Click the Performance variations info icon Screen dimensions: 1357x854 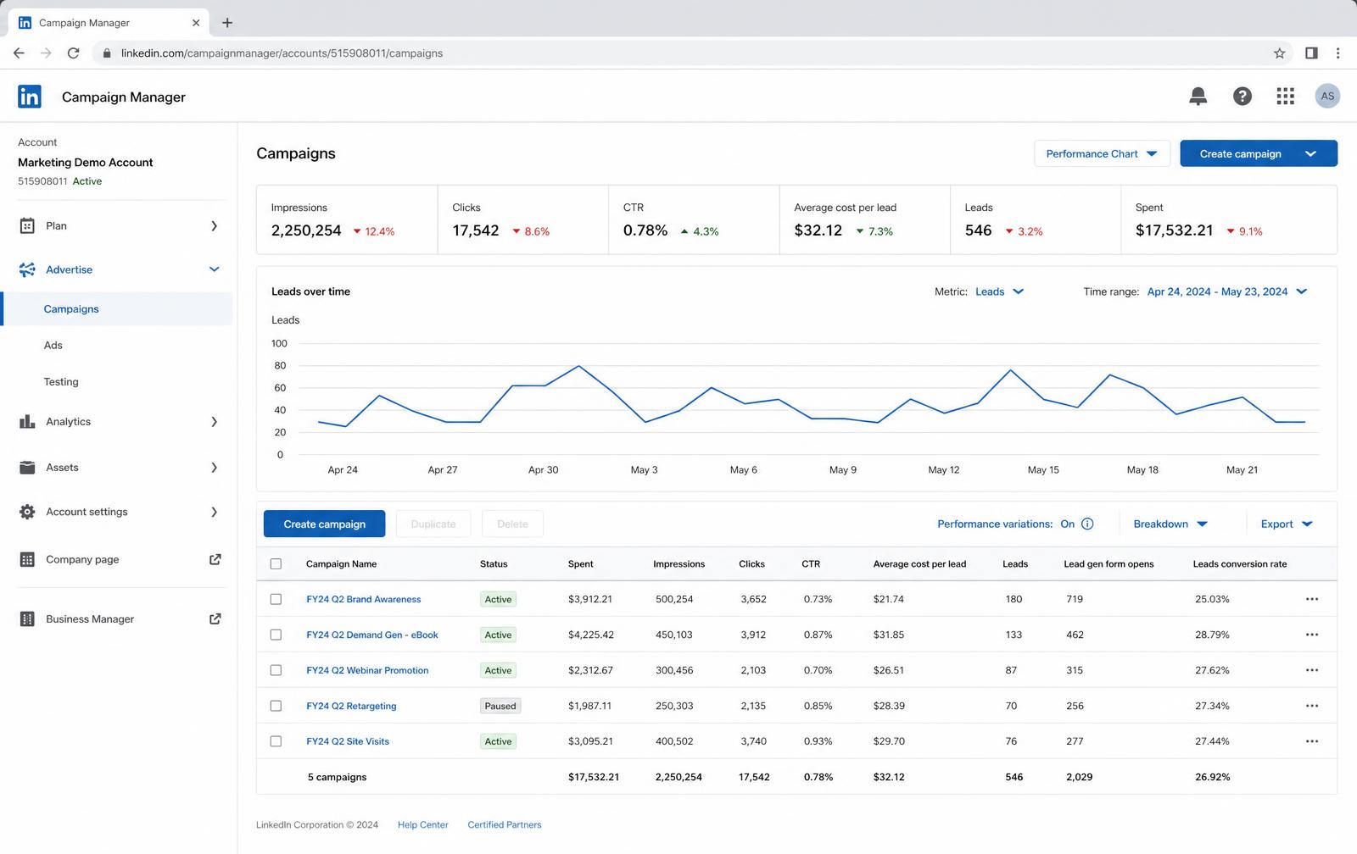click(1087, 524)
